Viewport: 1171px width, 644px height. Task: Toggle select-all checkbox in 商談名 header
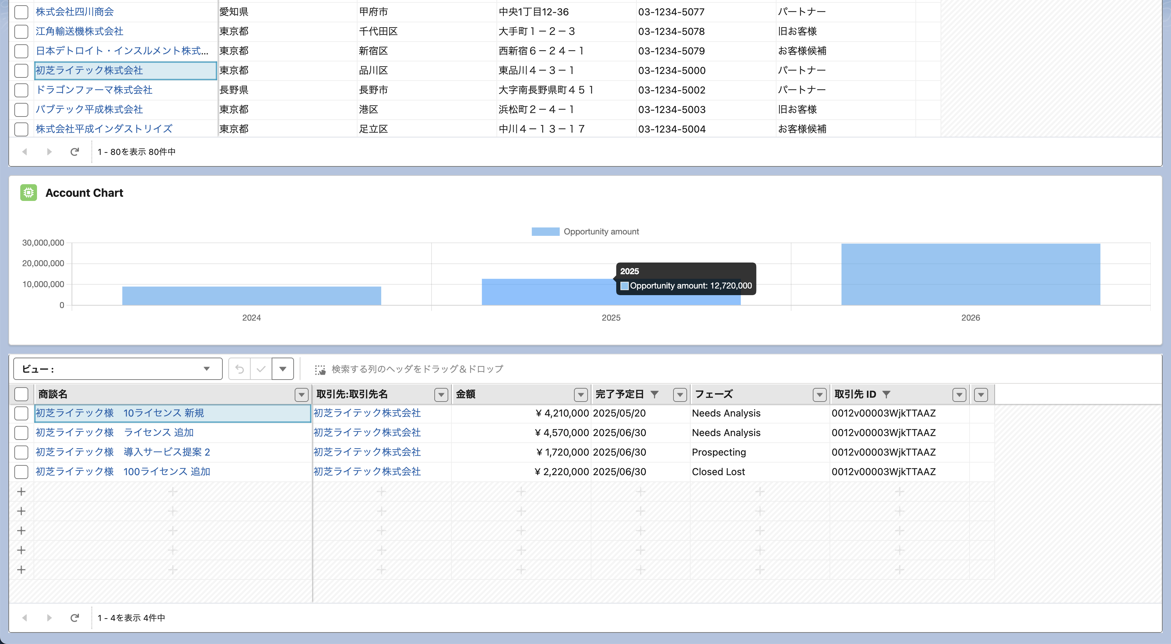coord(21,394)
